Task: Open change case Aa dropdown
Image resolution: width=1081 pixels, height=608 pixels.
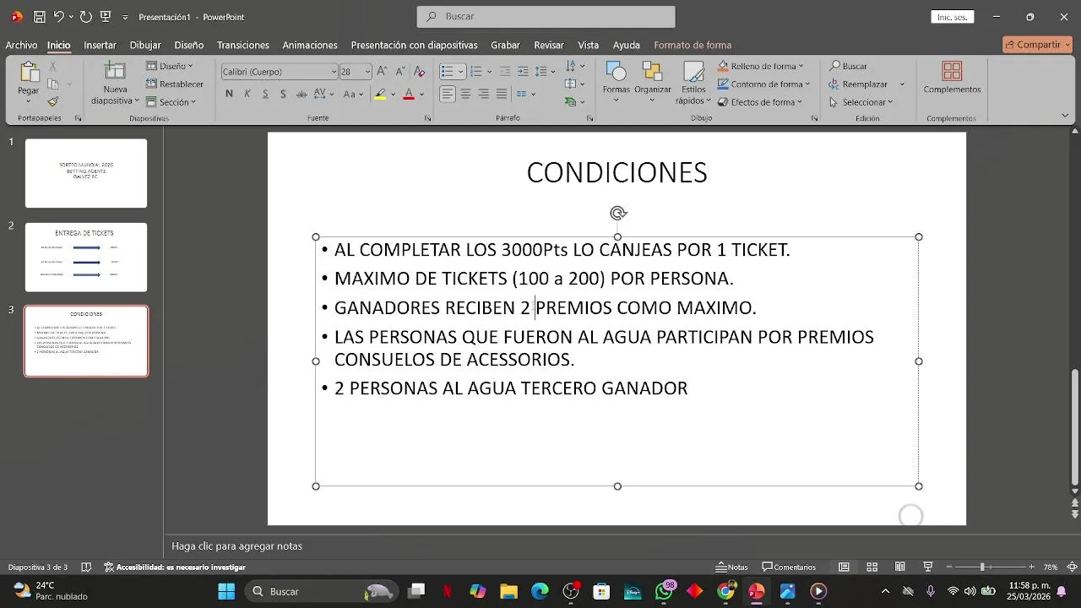Action: [351, 94]
